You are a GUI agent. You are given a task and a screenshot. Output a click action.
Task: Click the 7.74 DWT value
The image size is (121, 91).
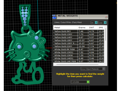pyautogui.click(x=92, y=46)
